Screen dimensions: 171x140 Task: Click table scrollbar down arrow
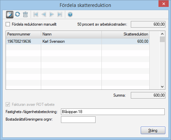click(162, 87)
